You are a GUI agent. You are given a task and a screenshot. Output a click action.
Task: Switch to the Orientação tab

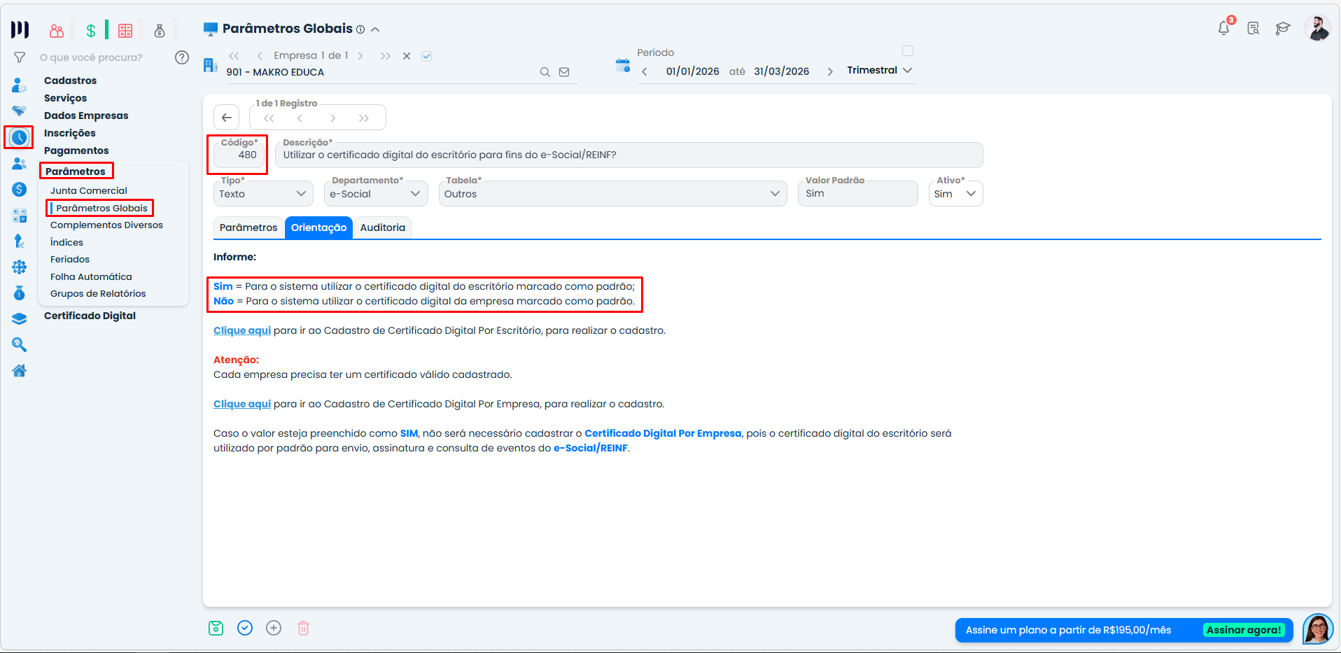click(318, 227)
